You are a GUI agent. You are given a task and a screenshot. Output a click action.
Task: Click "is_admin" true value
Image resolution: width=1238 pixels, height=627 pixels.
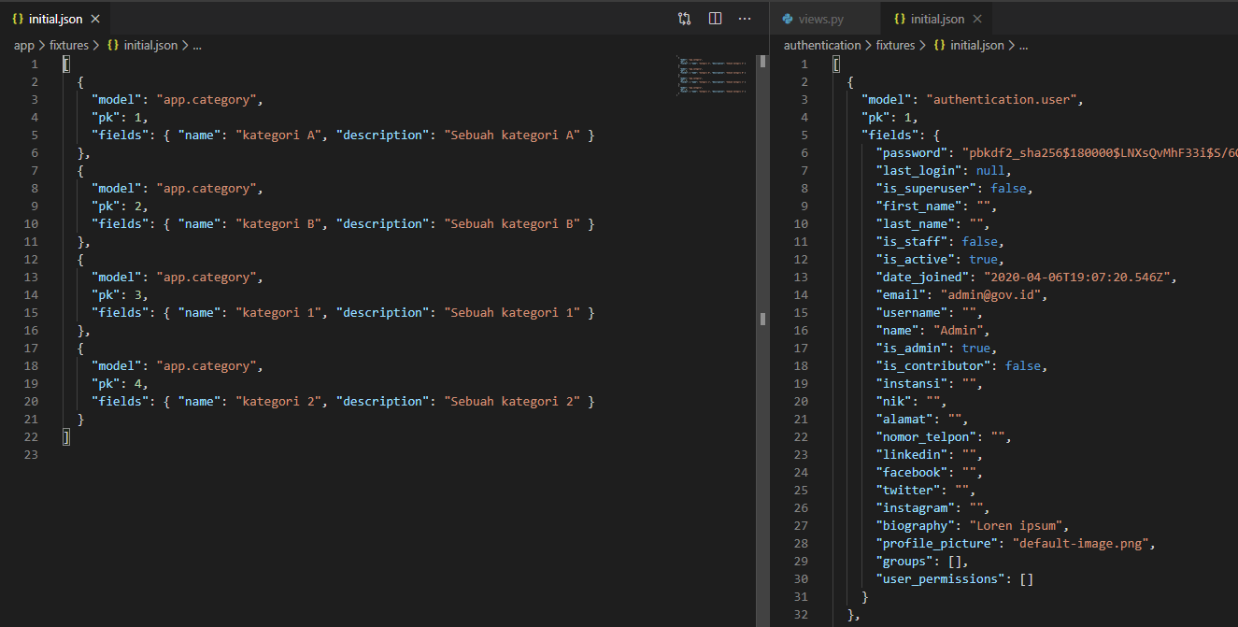tap(976, 349)
